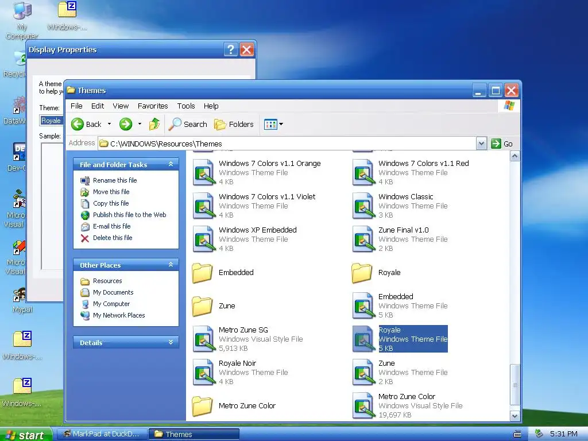Click the Display Properties help question button

tap(231, 49)
